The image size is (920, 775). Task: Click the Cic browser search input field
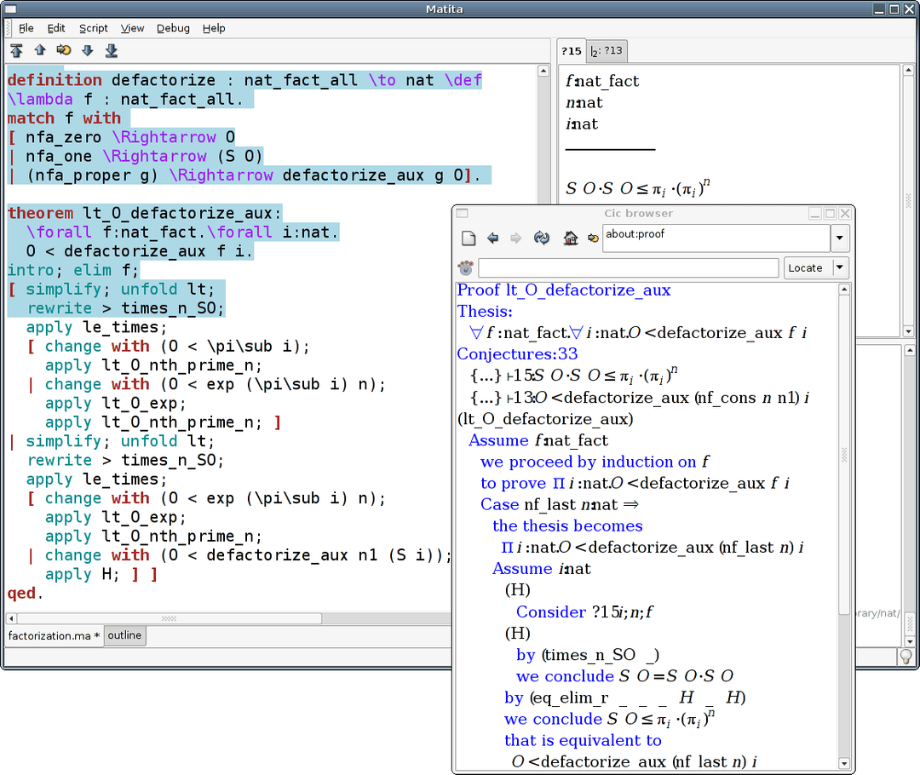click(x=629, y=268)
